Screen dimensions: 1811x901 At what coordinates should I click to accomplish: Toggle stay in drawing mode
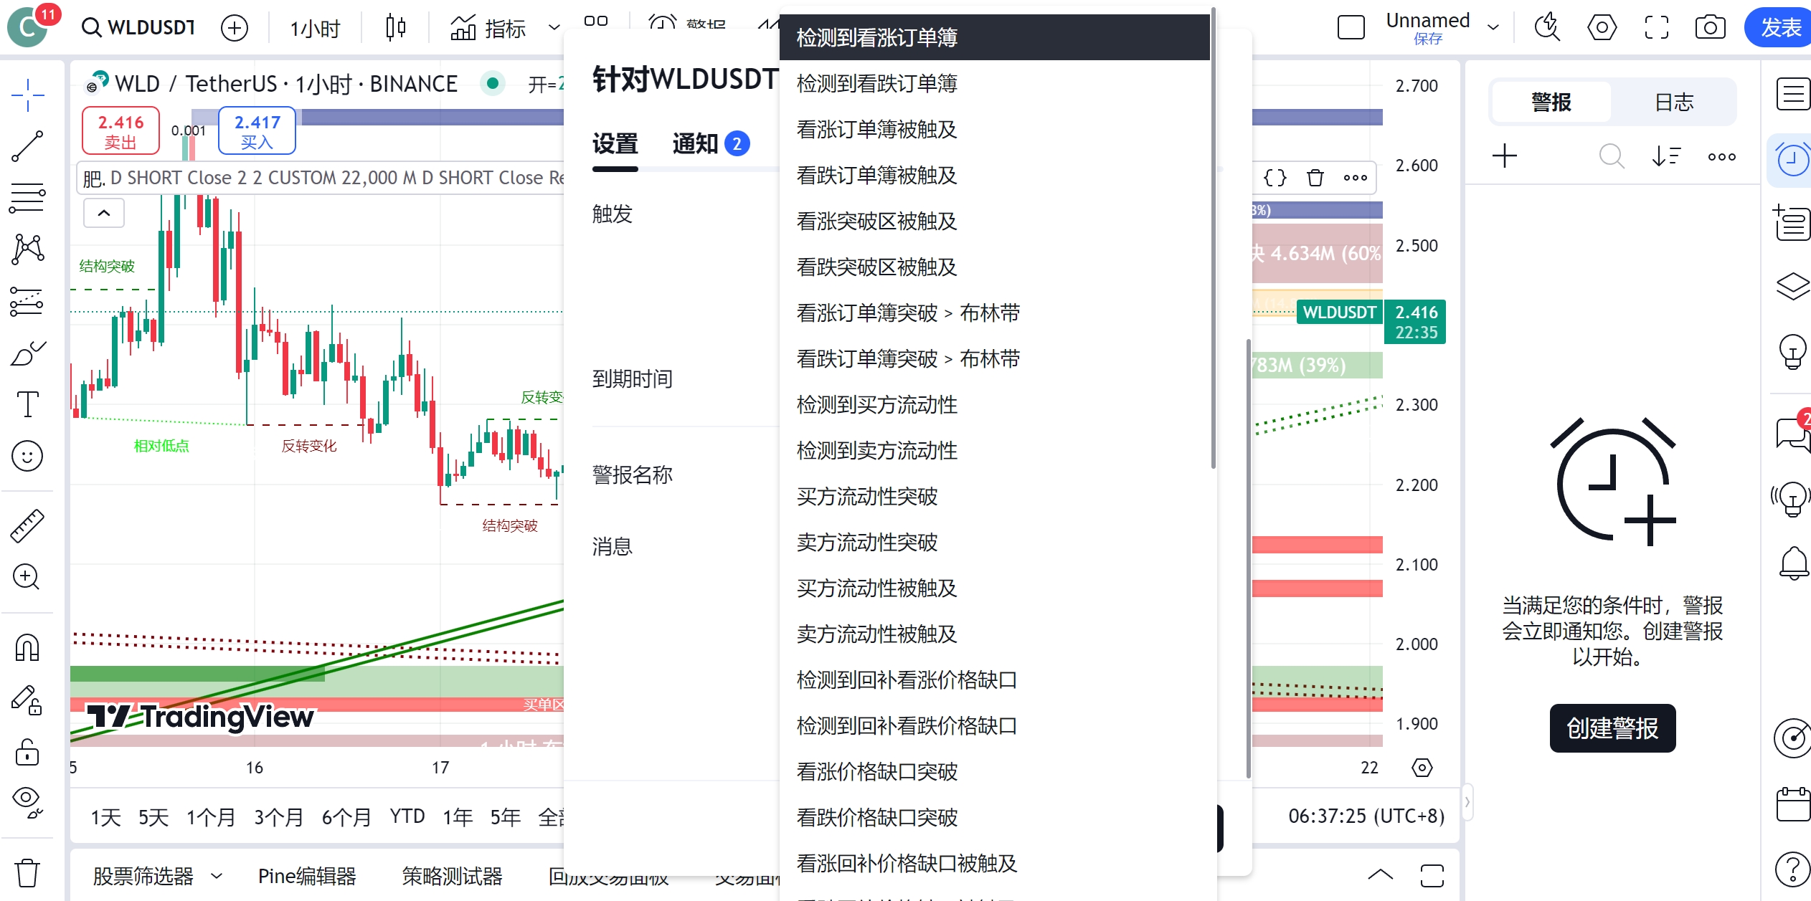click(28, 700)
